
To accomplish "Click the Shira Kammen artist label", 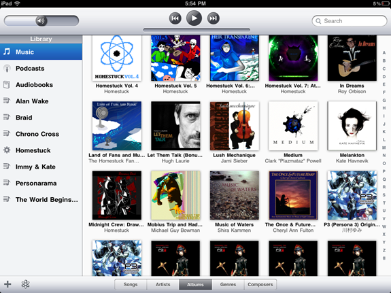I will click(234, 230).
